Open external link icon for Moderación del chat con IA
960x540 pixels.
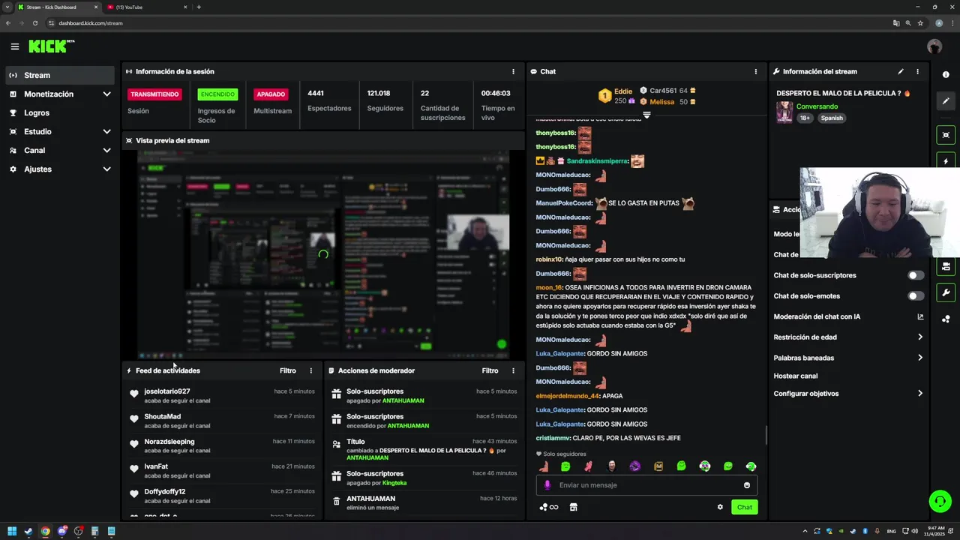tap(920, 316)
